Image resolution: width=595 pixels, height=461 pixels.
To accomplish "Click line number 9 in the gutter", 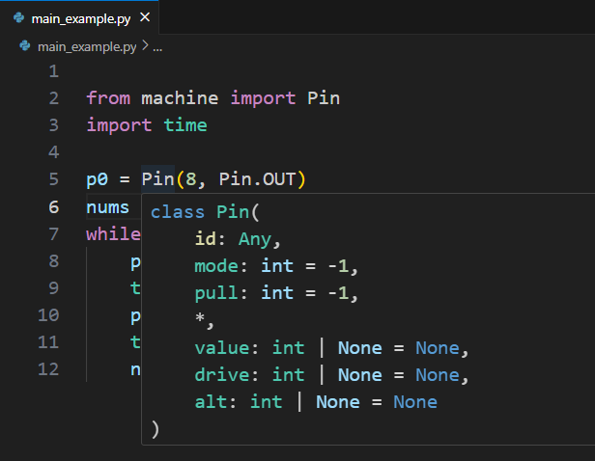I will [54, 288].
